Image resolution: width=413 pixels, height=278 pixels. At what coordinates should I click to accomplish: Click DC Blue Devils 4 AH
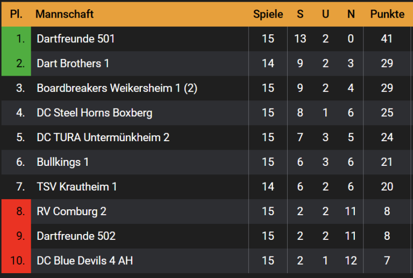tap(84, 261)
